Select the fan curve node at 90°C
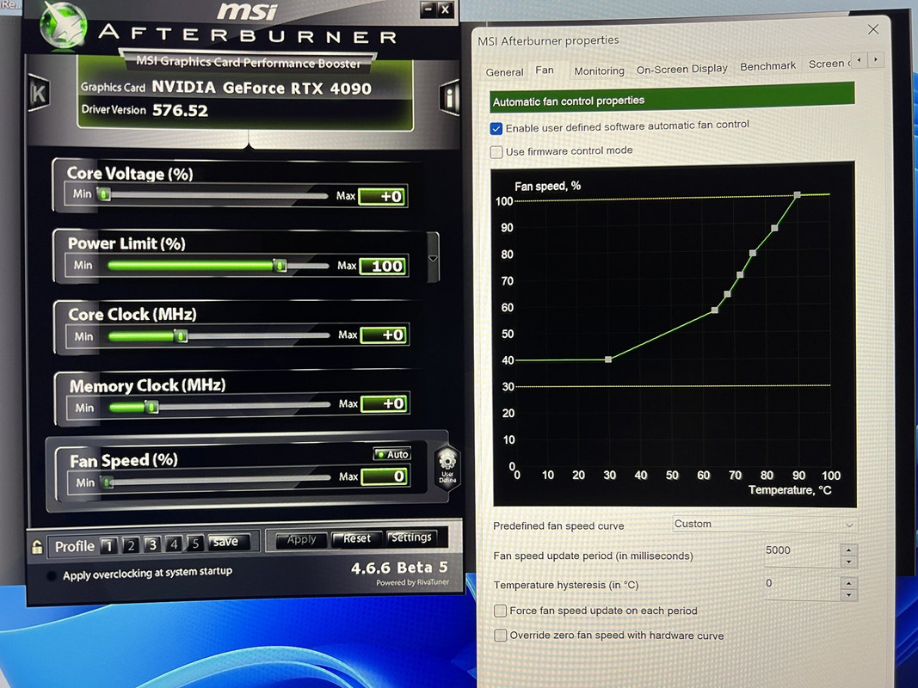The width and height of the screenshot is (918, 688). click(797, 194)
